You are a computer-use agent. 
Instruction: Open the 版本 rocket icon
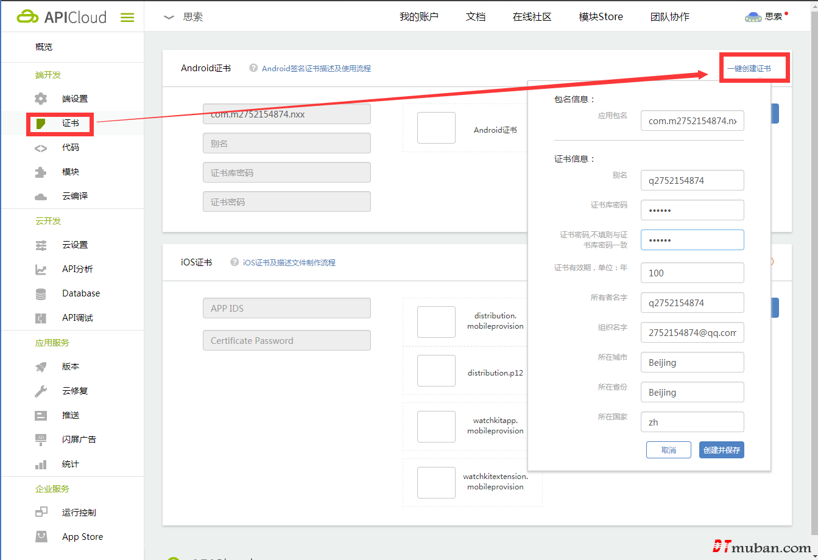coord(41,367)
